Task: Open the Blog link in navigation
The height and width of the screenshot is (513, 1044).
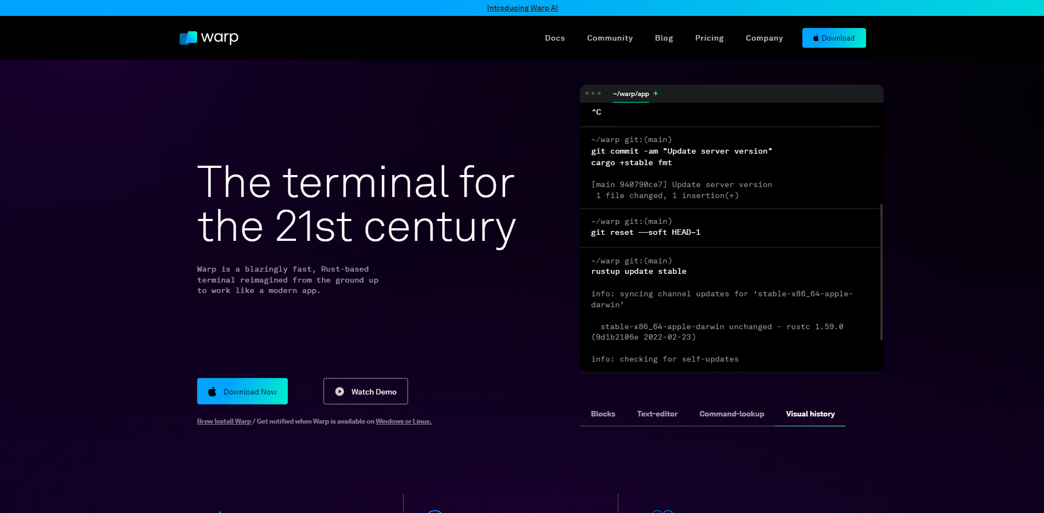Action: coord(663,38)
